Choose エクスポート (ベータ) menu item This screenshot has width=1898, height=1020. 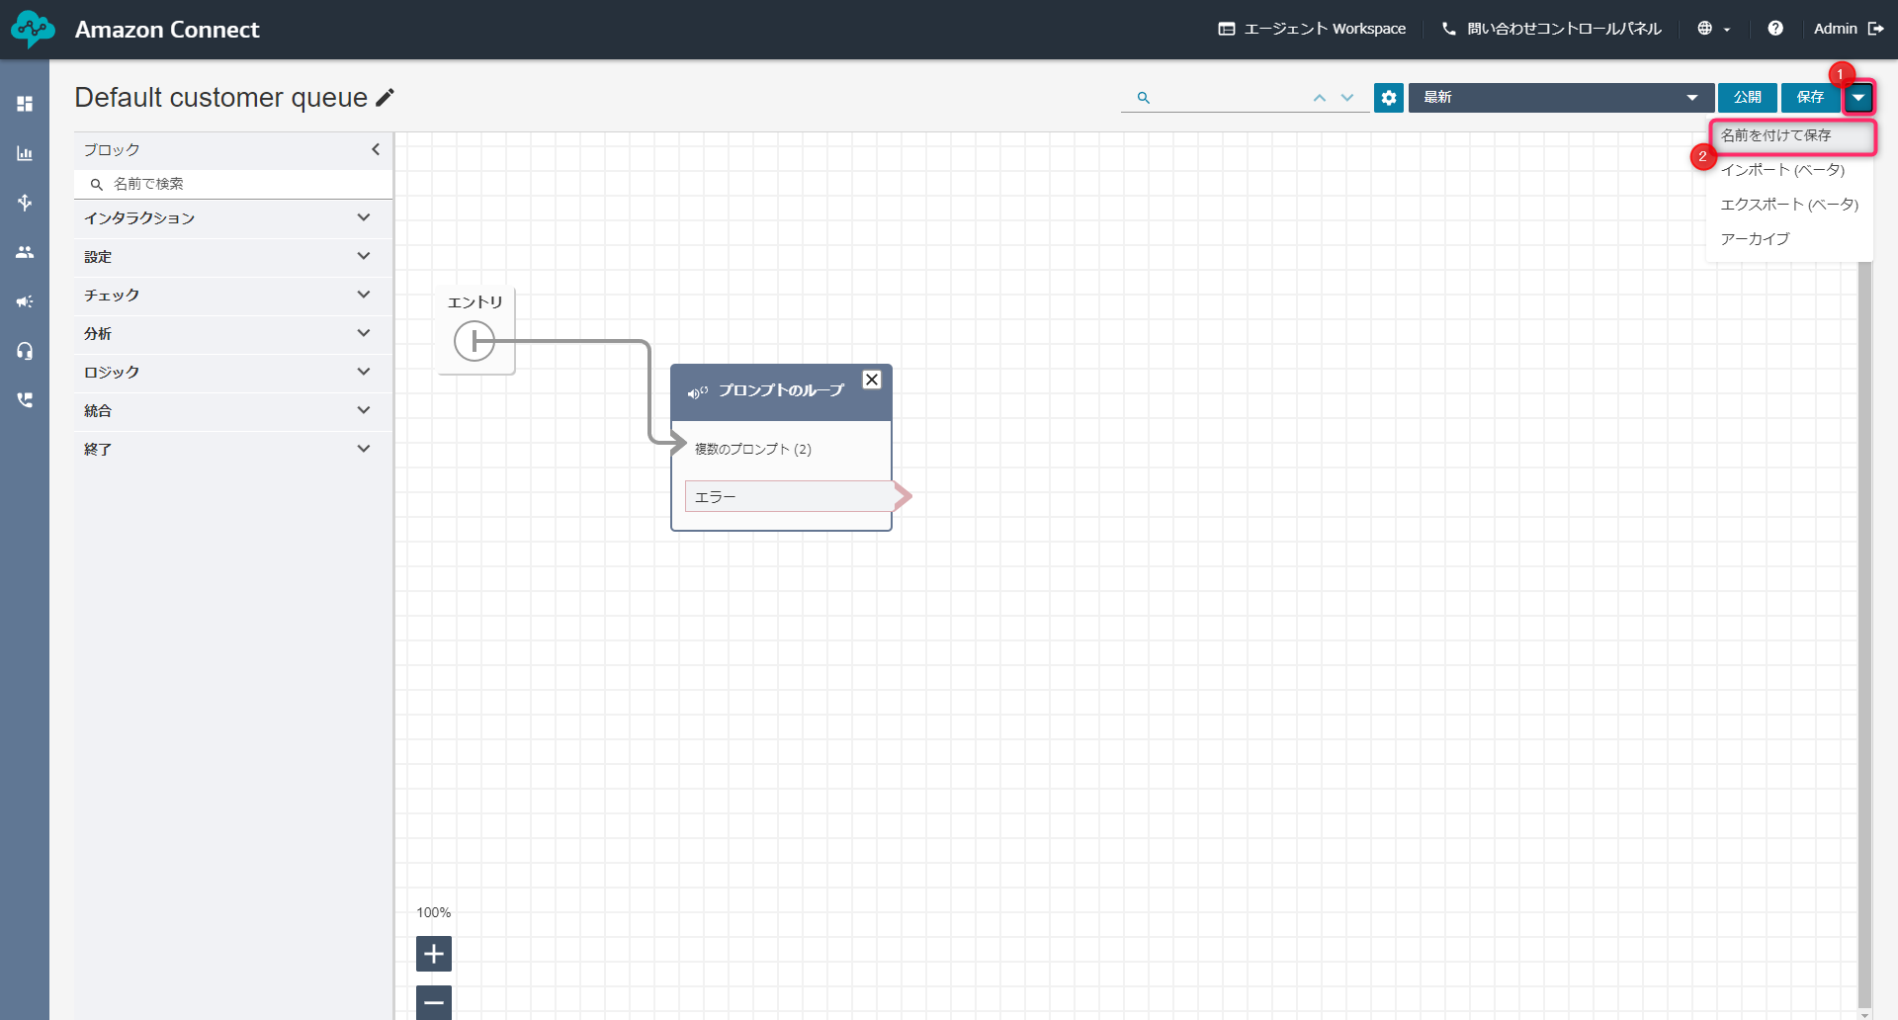pos(1788,205)
